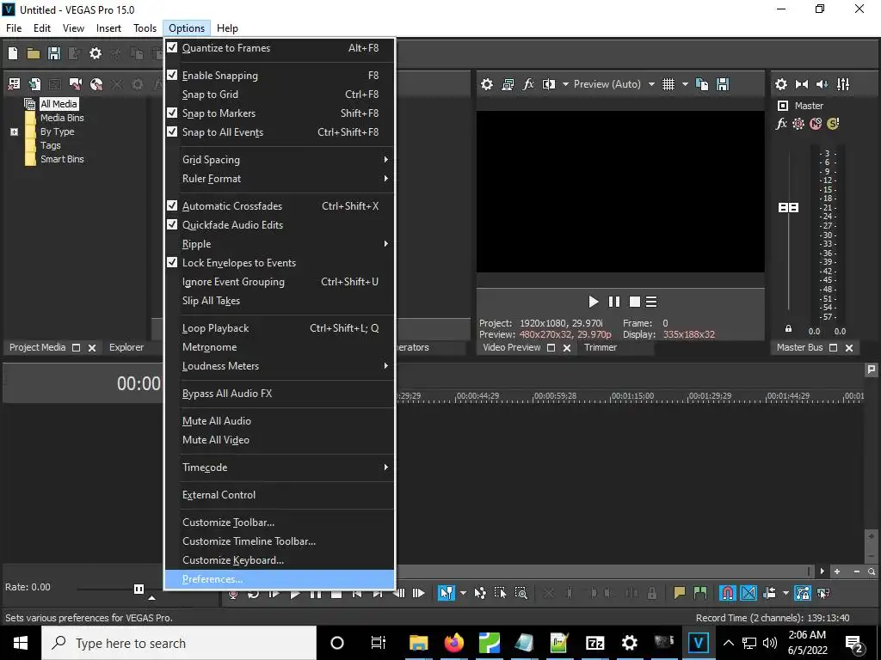Select Mute All Audio
The image size is (881, 660).
pos(280,421)
